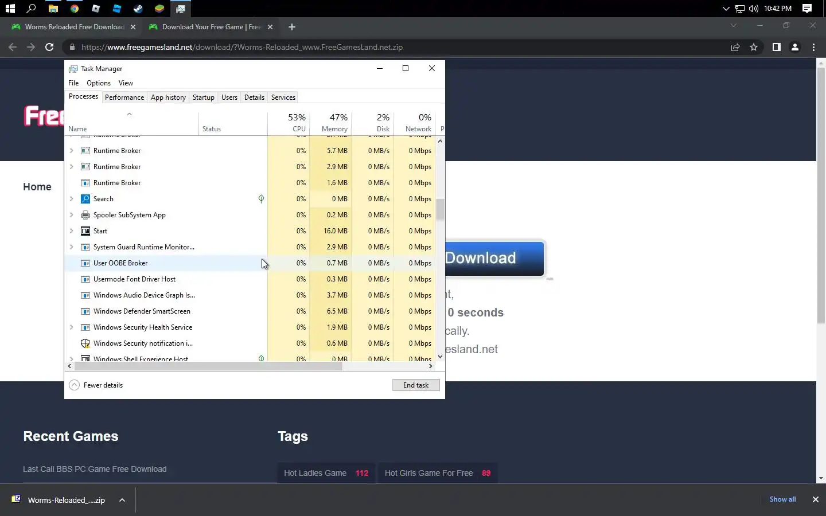Go back in browser history
Screen dimensions: 826x516
[x=13, y=47]
